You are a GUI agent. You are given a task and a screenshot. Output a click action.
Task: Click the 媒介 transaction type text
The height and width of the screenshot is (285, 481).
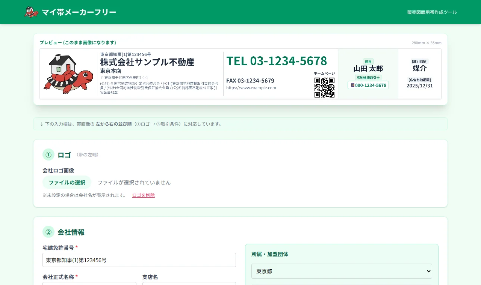click(420, 68)
